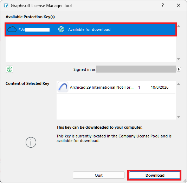Click license count value 1

click(x=139, y=87)
